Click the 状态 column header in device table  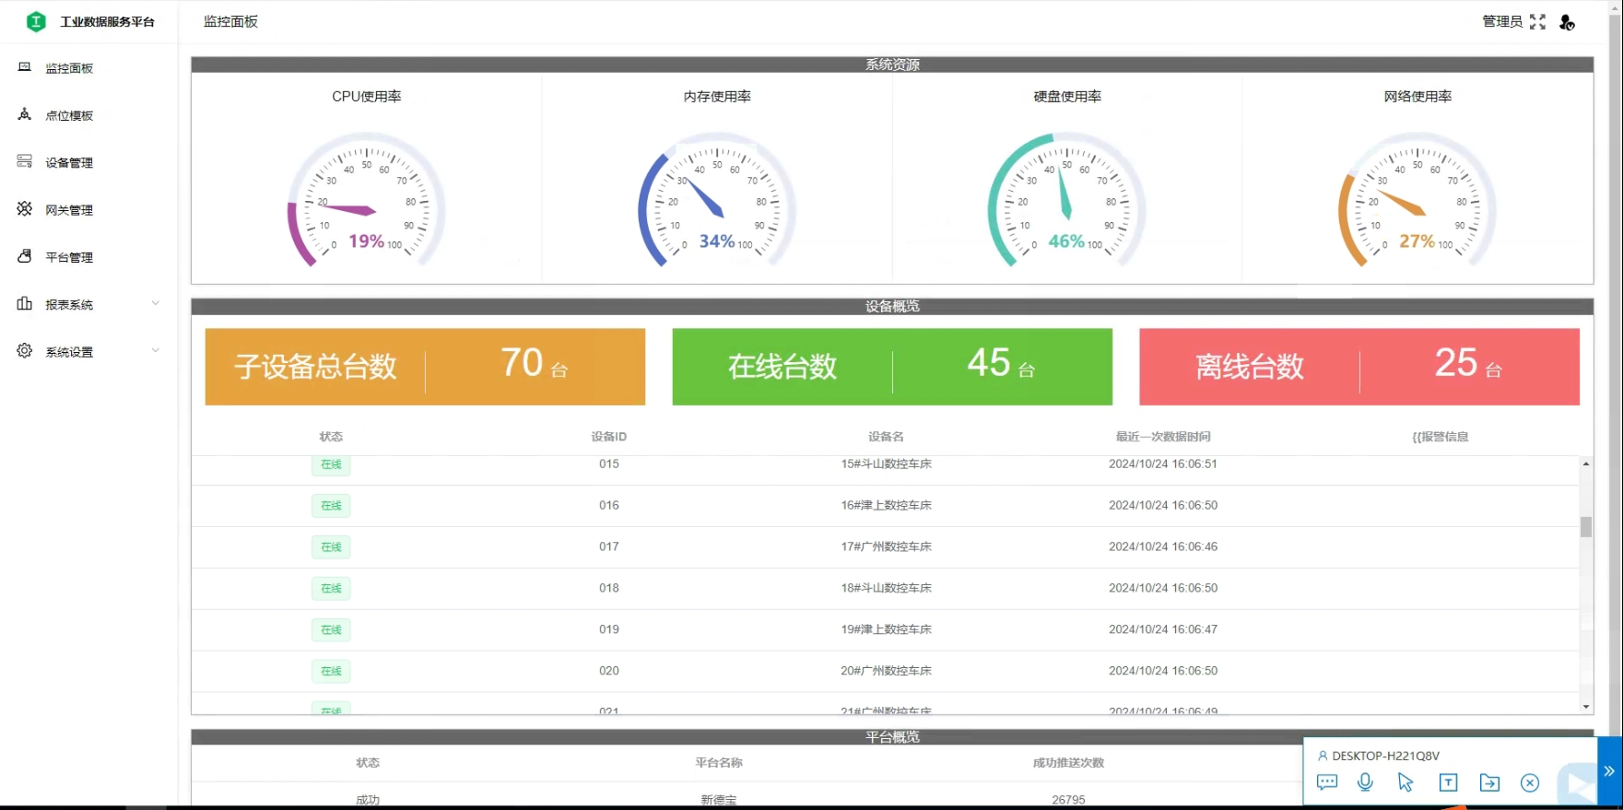[x=331, y=437]
